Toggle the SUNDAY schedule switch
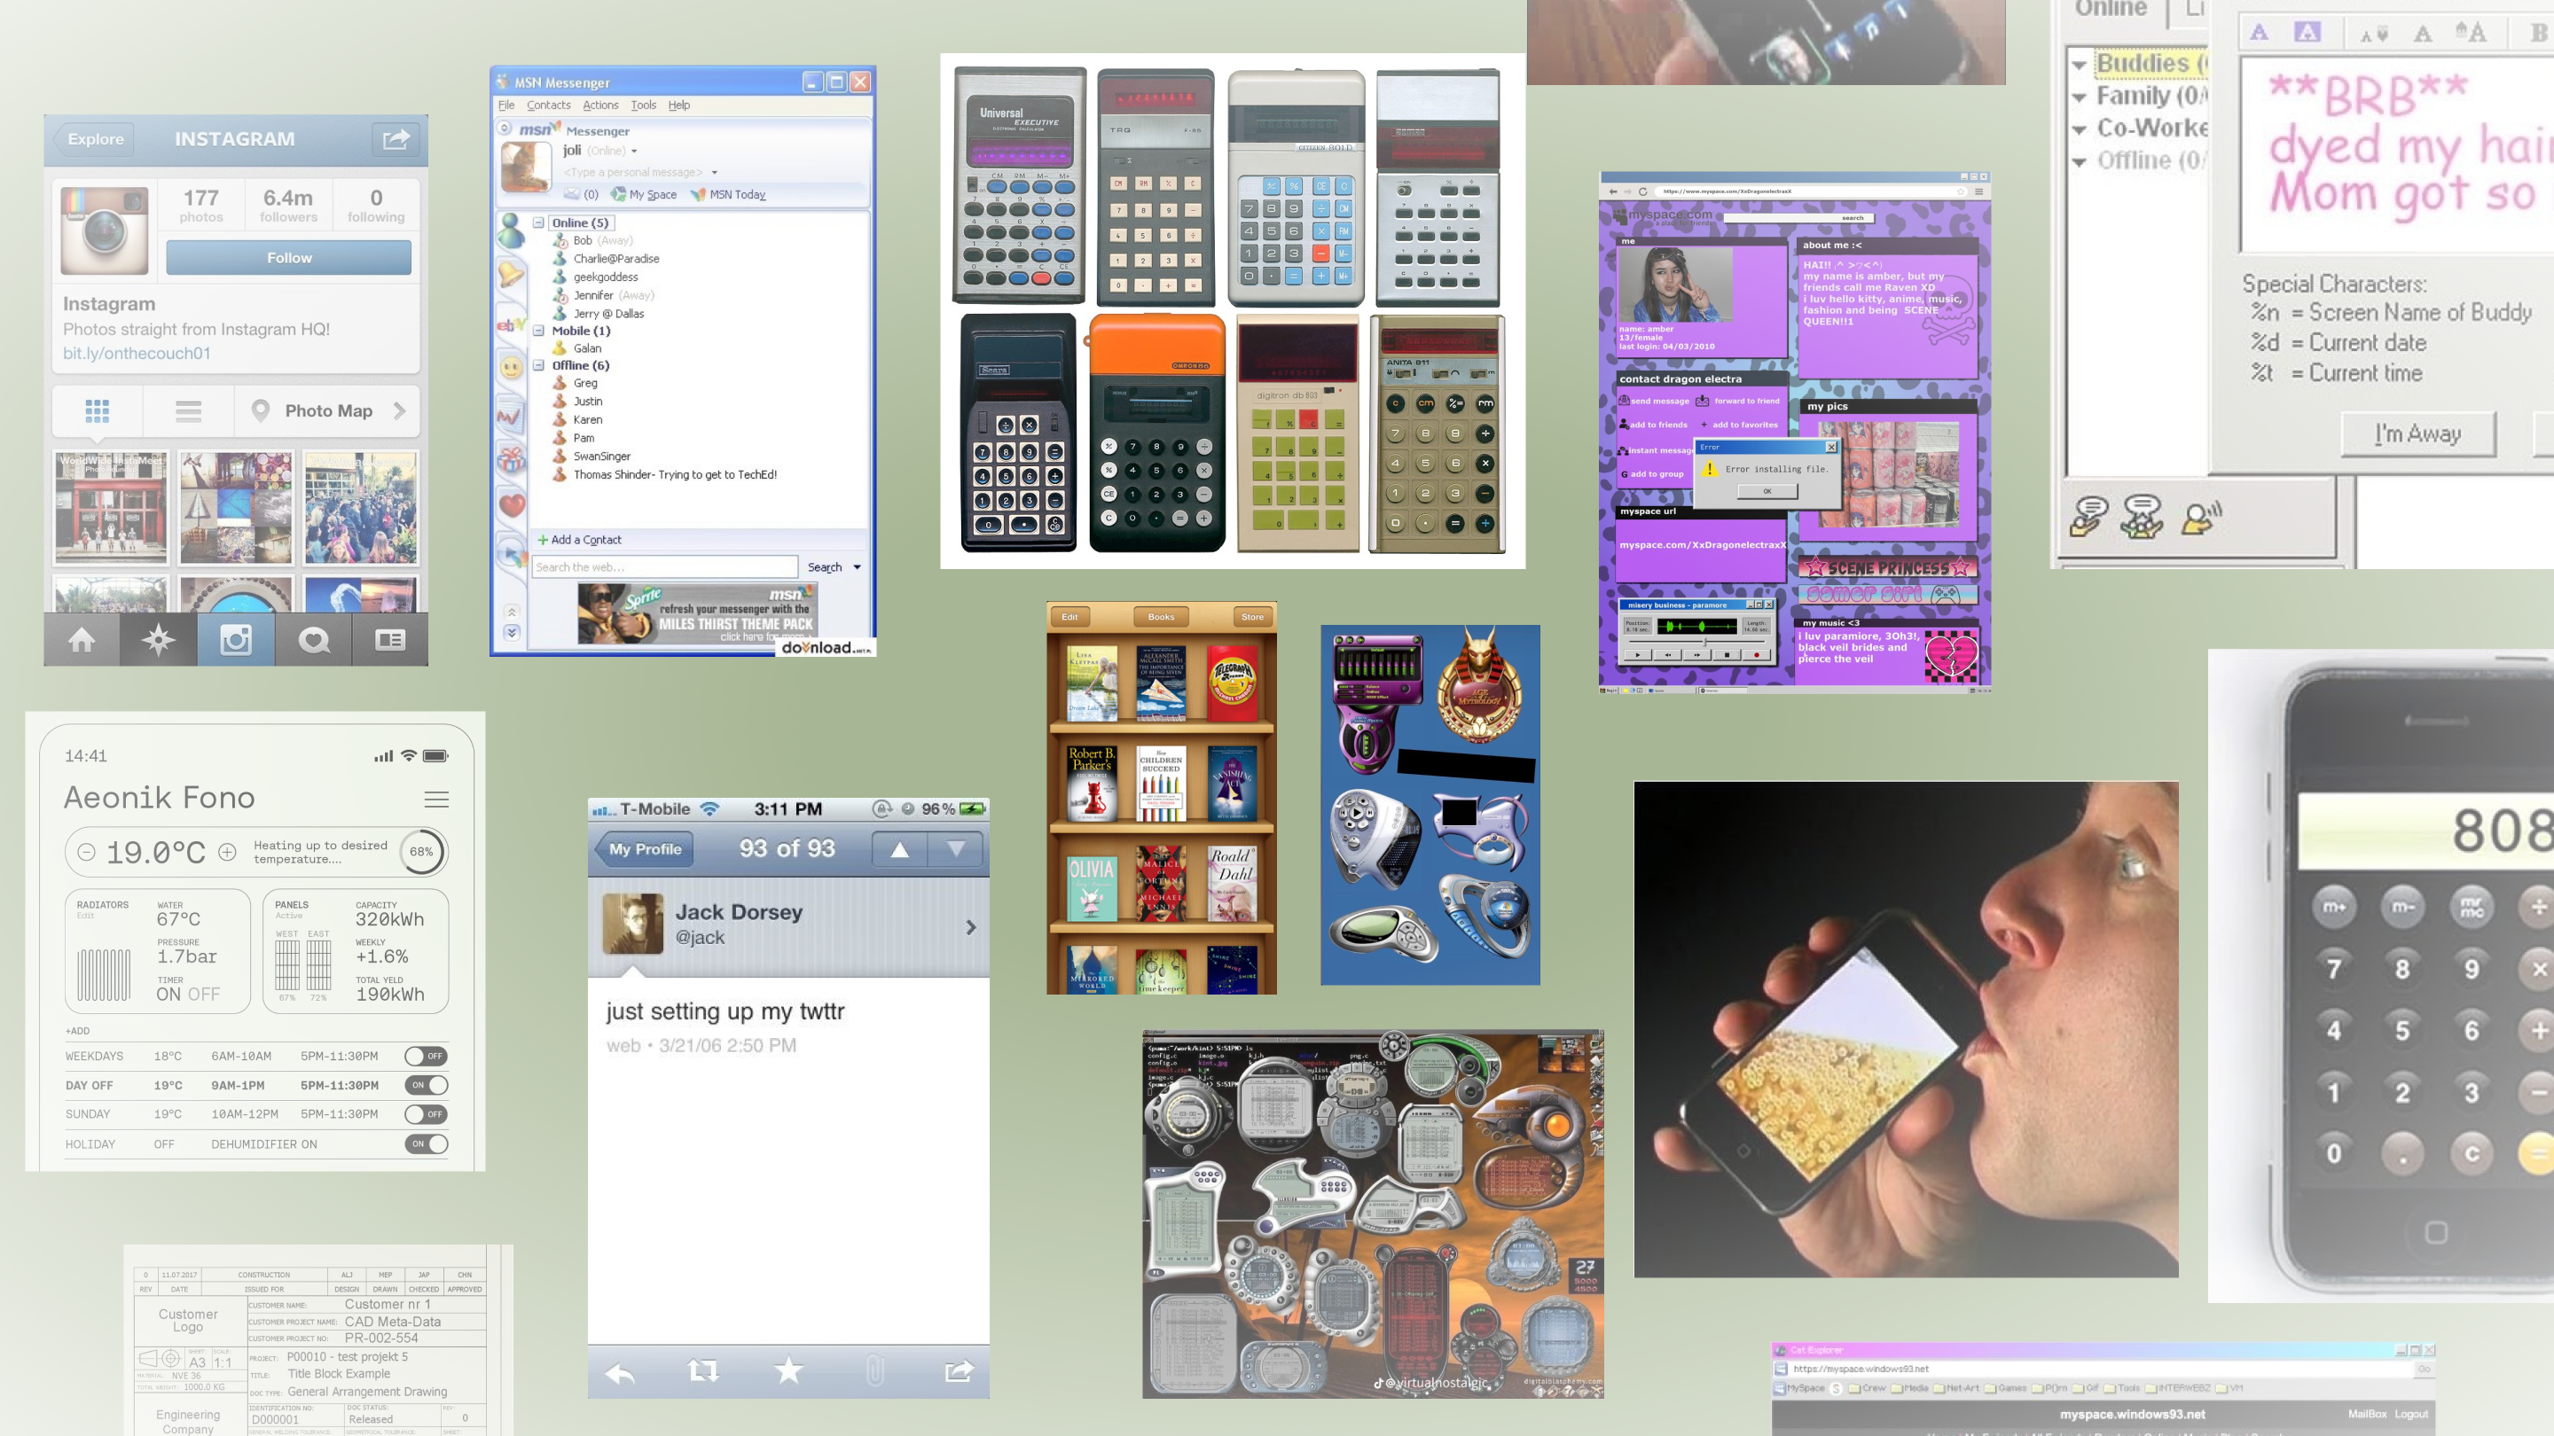The image size is (2554, 1436). (426, 1115)
